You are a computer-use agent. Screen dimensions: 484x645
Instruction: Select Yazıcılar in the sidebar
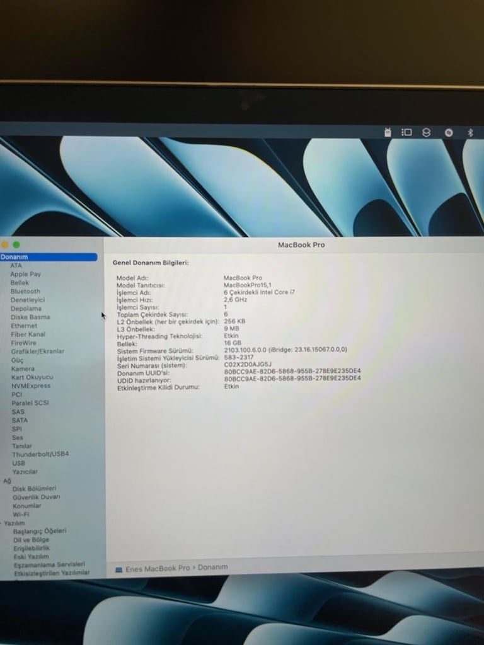(25, 472)
